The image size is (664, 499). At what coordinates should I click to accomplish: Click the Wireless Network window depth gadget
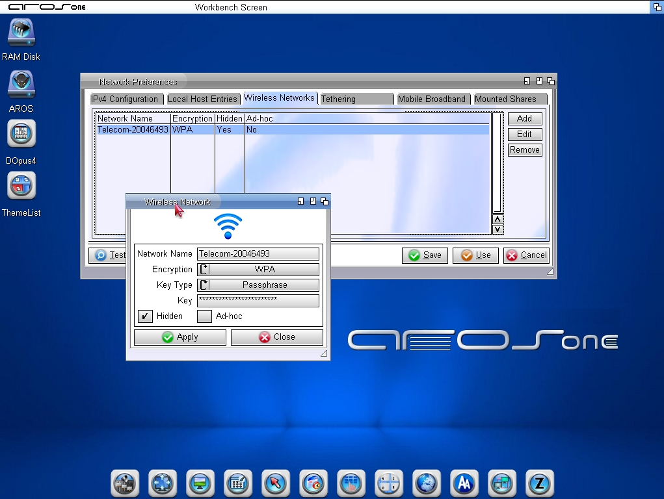(325, 201)
